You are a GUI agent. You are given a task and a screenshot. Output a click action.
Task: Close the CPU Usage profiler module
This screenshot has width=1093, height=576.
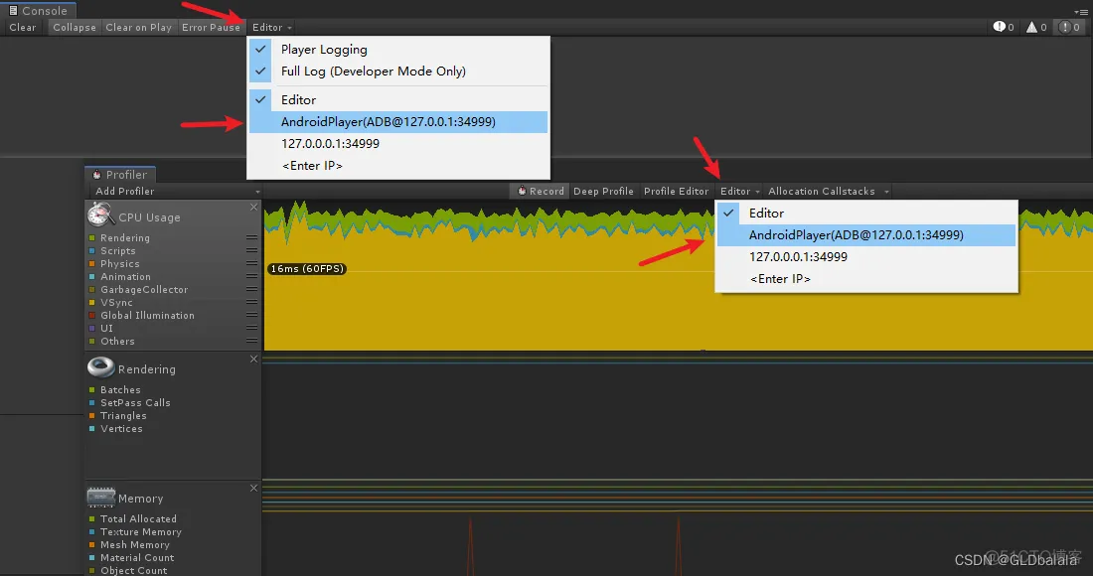point(253,207)
